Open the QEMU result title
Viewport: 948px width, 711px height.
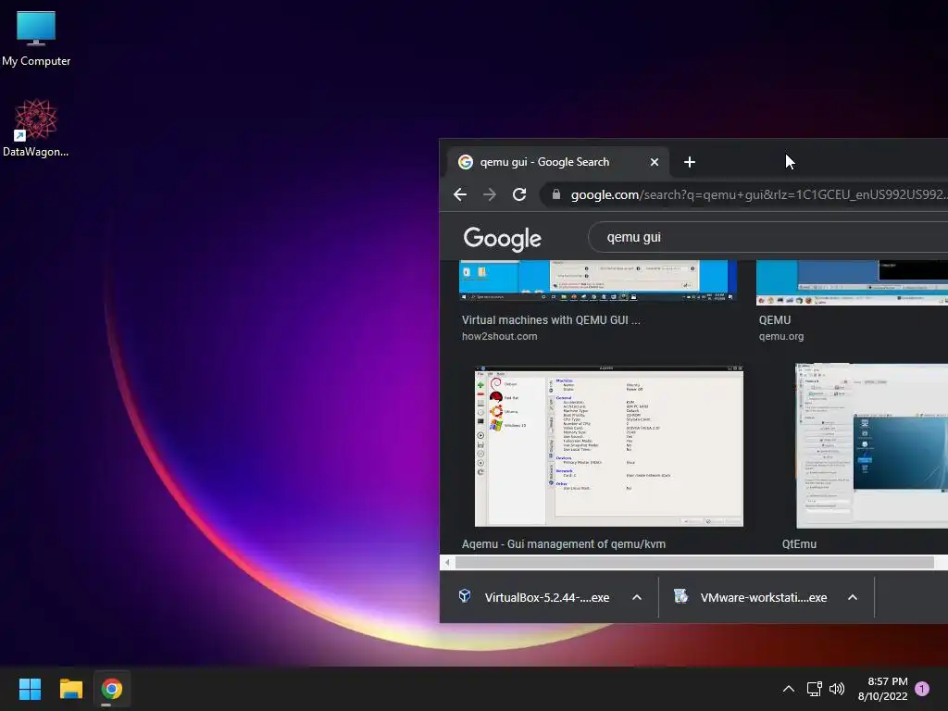point(775,319)
